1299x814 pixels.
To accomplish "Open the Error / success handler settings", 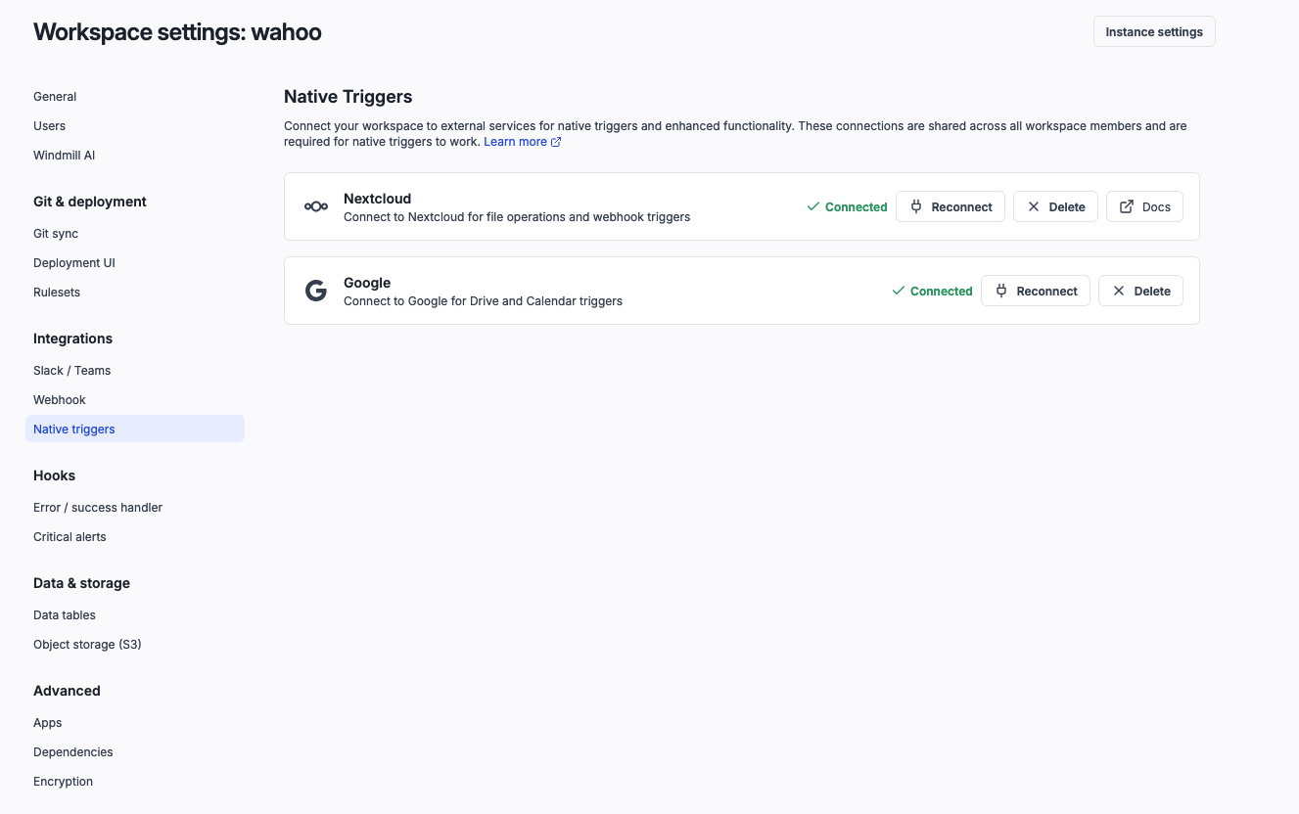I will tap(98, 507).
